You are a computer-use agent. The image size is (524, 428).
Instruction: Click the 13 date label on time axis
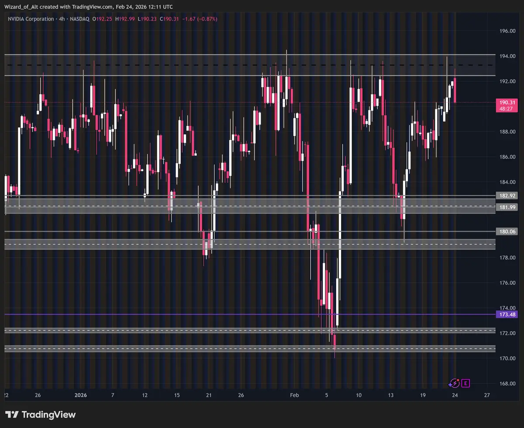pos(391,395)
